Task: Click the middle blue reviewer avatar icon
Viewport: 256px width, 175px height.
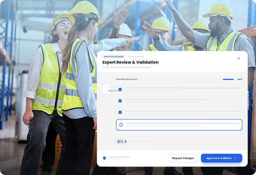Action: click(x=122, y=141)
